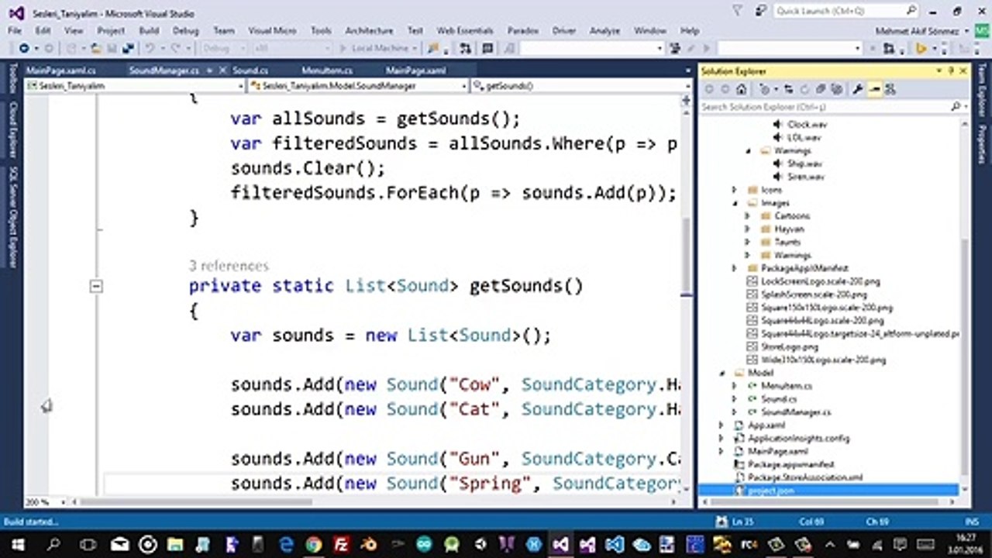Expand the Cartoons images folder

[748, 216]
